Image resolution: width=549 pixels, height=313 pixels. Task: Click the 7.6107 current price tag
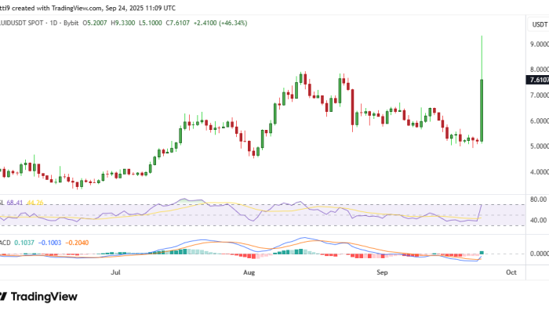pyautogui.click(x=537, y=80)
